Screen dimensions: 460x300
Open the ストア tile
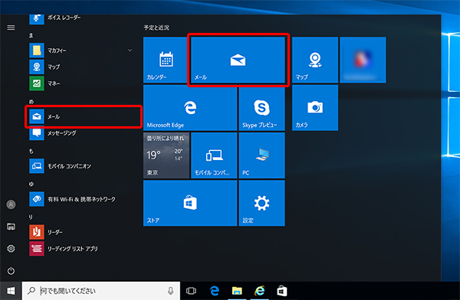click(x=190, y=203)
